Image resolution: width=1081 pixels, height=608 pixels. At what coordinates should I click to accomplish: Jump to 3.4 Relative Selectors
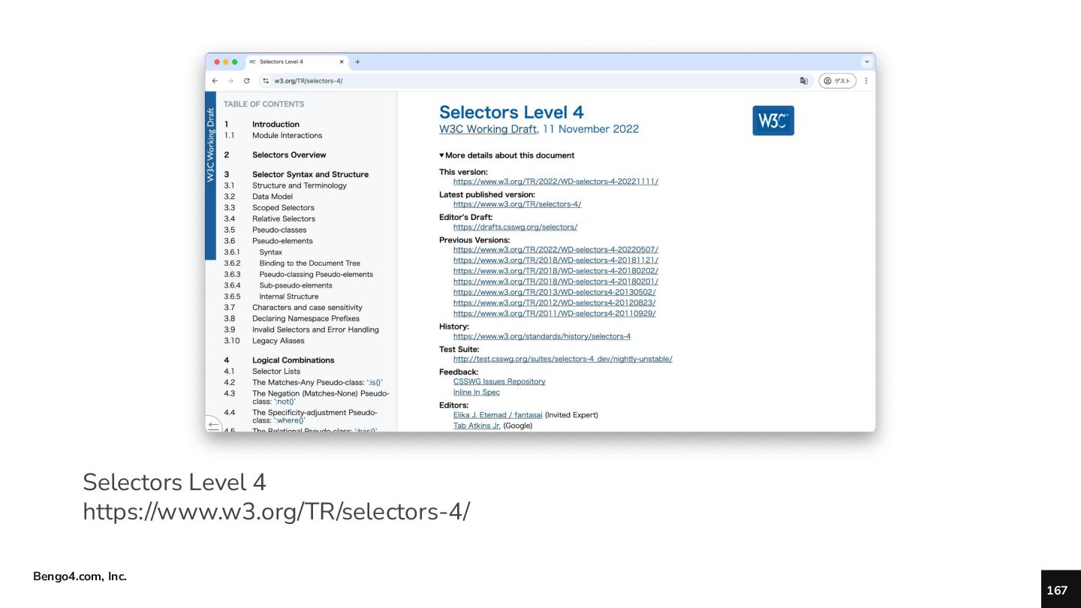[x=284, y=219]
